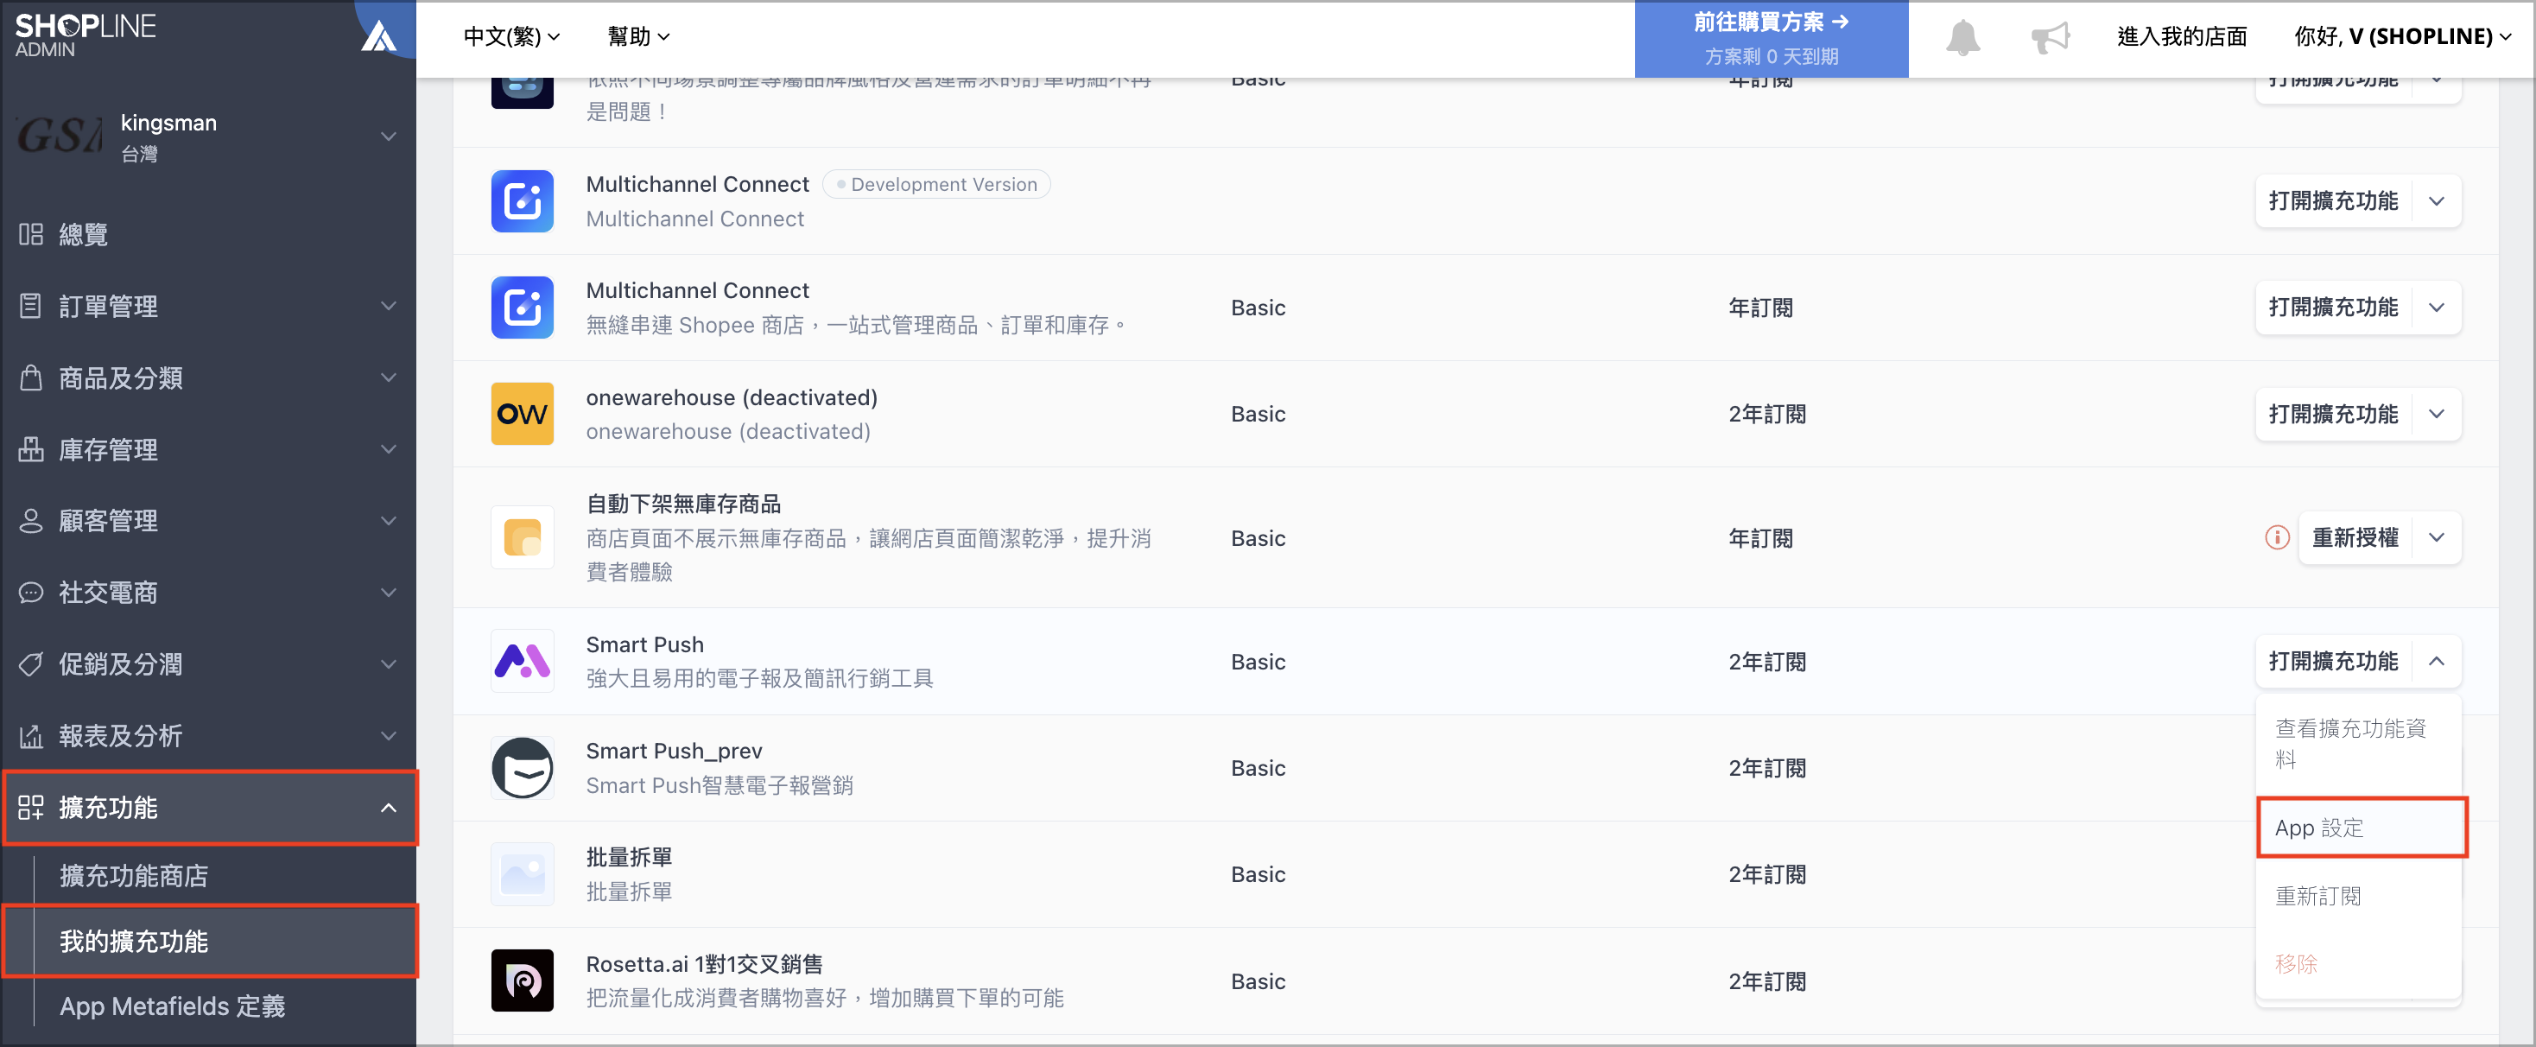Click 進入我的店面 link

[x=2181, y=36]
